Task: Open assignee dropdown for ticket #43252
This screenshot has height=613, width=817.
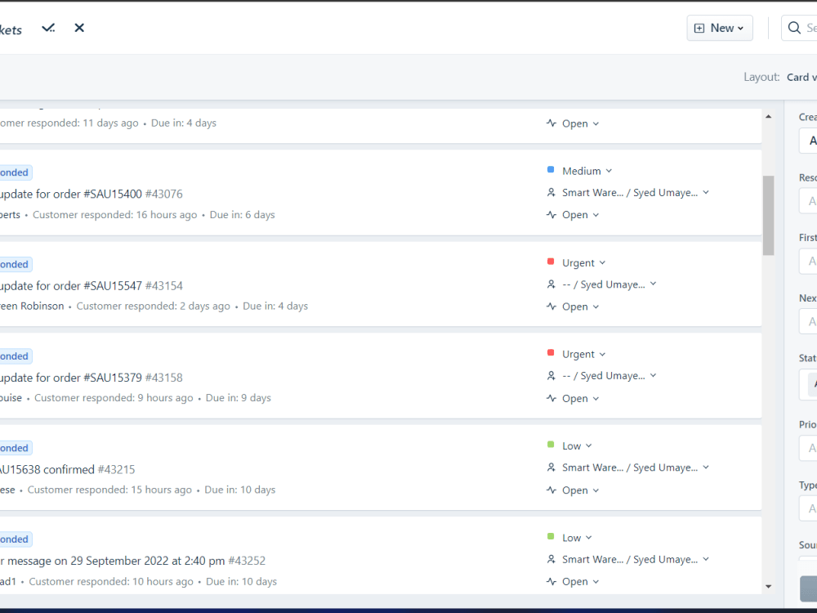Action: 635,559
